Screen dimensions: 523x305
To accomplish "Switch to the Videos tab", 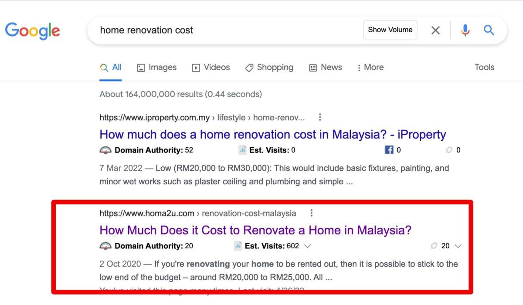I will (x=211, y=68).
